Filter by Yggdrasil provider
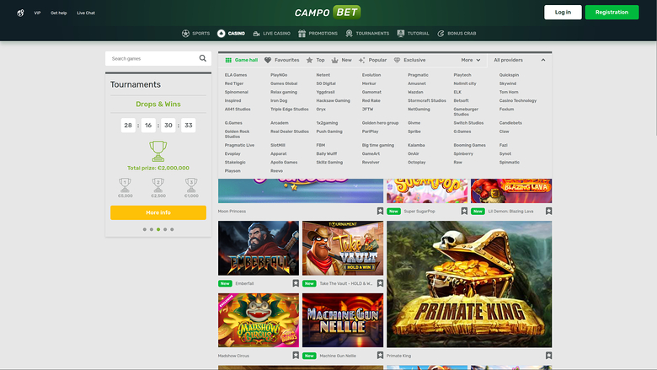Image resolution: width=657 pixels, height=370 pixels. (325, 92)
